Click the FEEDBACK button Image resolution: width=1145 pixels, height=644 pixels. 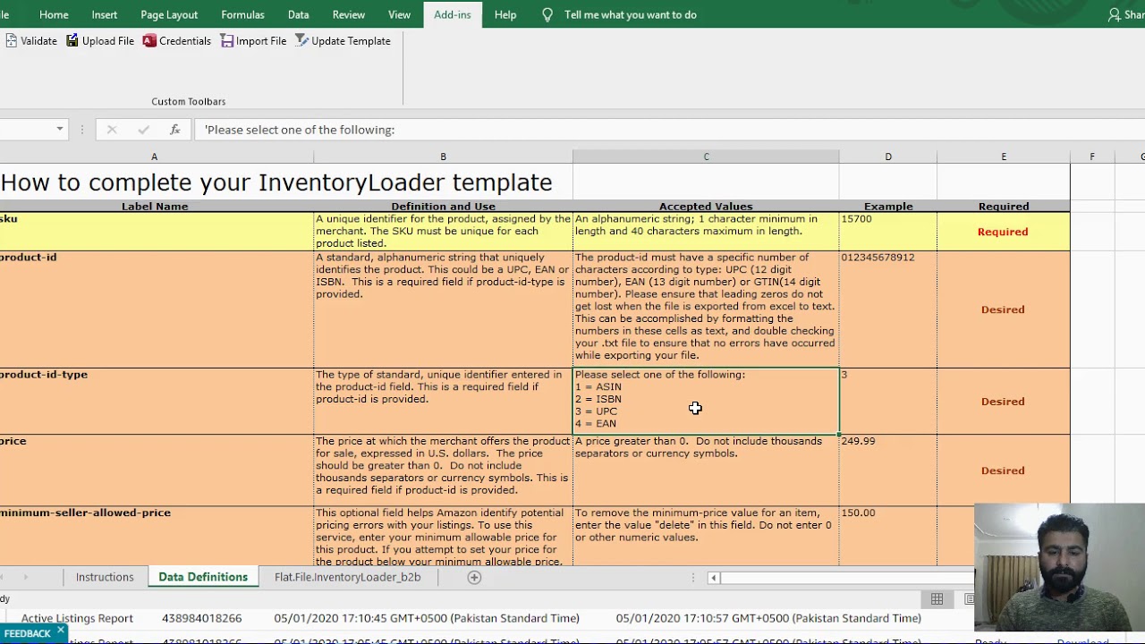27,633
